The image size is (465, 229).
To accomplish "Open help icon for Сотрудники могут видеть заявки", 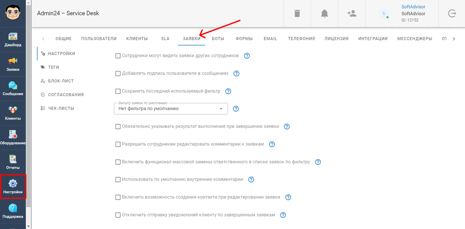I will coord(247,56).
